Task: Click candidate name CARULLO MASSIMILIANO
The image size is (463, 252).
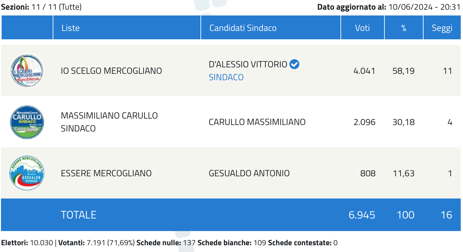Action: (257, 122)
